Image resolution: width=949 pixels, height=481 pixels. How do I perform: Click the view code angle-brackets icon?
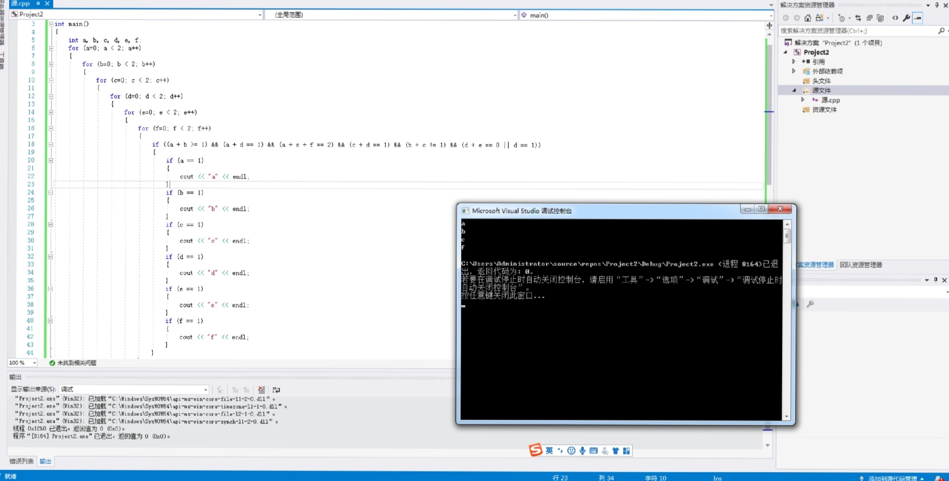tap(895, 18)
